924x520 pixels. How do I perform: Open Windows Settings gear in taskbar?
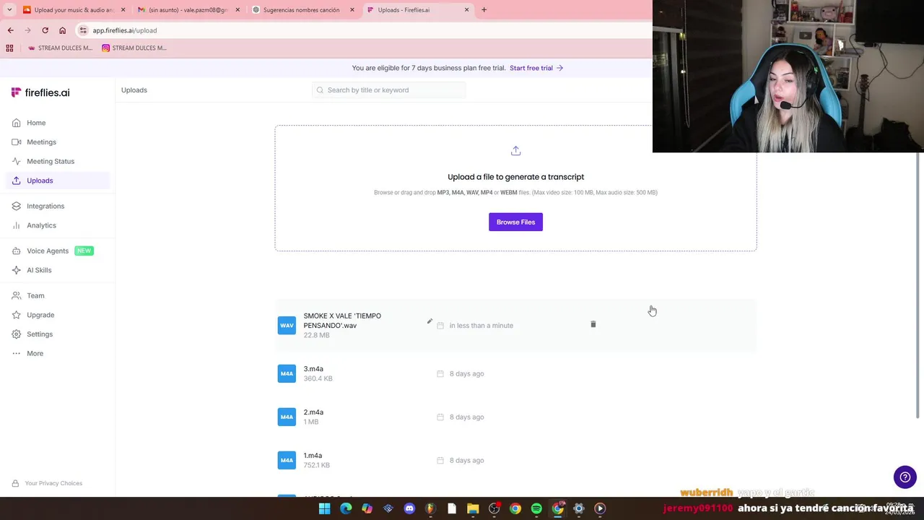[x=578, y=508]
